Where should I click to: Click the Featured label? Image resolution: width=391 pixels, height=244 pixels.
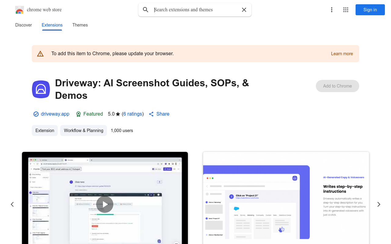click(93, 114)
